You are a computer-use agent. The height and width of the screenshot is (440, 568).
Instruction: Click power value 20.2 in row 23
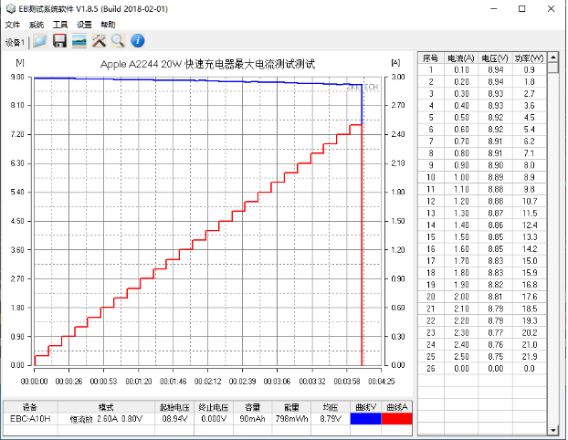[529, 332]
